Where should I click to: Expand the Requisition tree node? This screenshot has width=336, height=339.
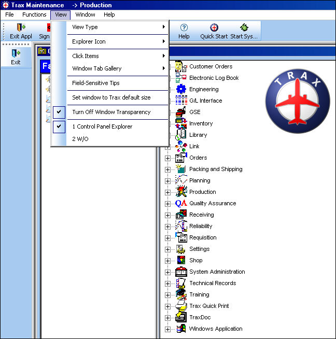(167, 238)
